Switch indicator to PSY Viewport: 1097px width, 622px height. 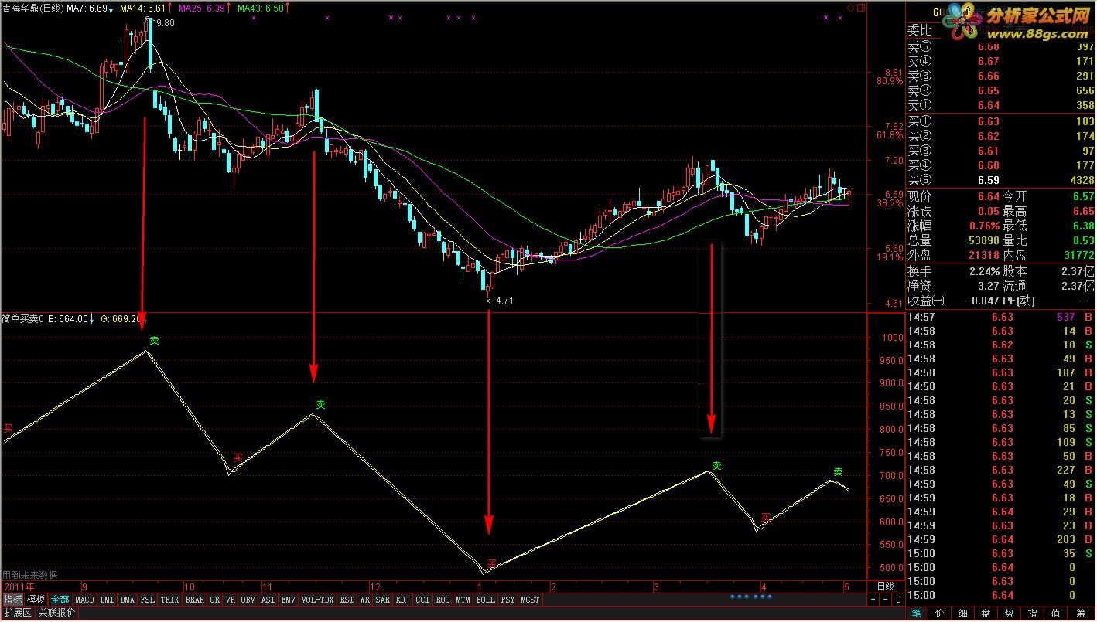click(x=508, y=600)
